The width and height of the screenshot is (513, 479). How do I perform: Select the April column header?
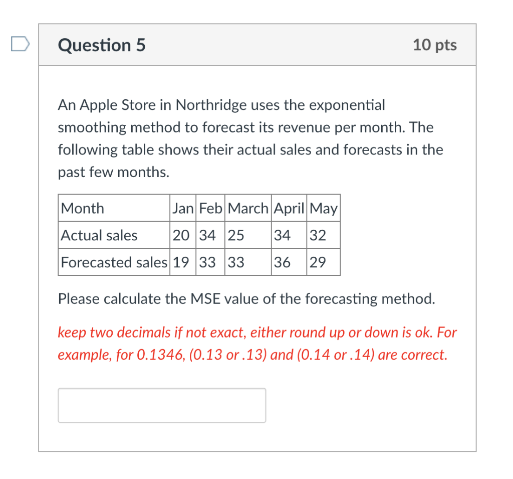click(289, 208)
